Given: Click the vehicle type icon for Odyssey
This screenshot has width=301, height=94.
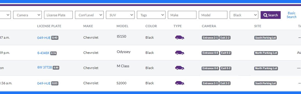Looking at the screenshot, I should 180,53.
